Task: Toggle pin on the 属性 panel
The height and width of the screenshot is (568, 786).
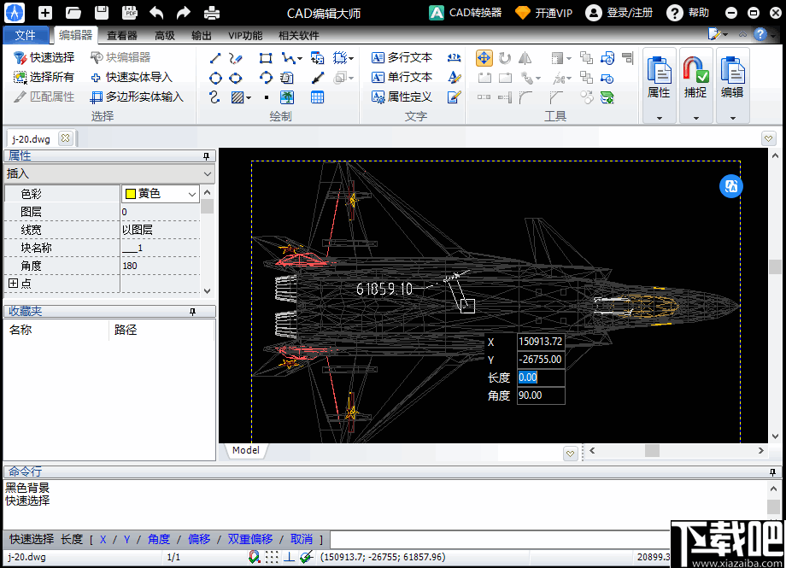Action: (x=206, y=156)
